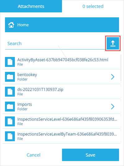Open the bentookey folder entry
This screenshot has height=166, width=124.
[61, 77]
